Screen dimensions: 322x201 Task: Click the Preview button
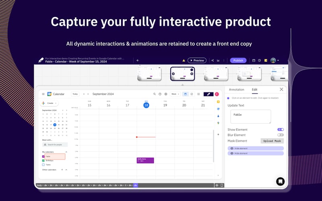[x=197, y=60]
